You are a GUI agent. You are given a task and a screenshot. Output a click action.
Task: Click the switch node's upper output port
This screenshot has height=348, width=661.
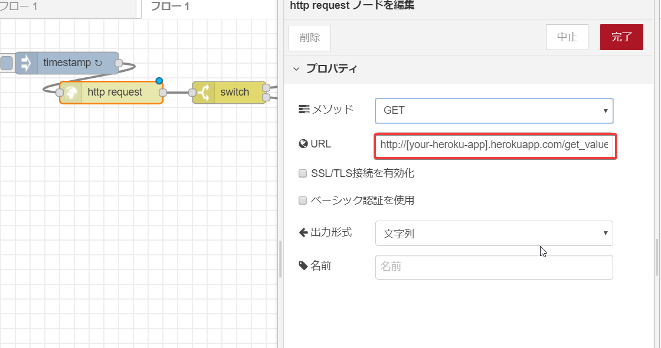[x=266, y=88]
